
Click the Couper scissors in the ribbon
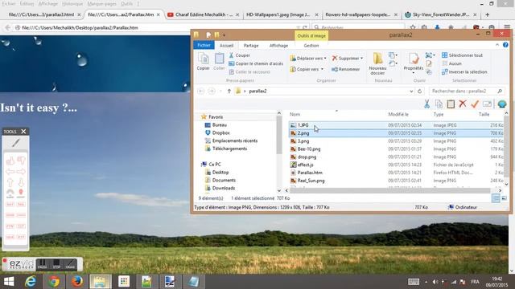(232, 55)
